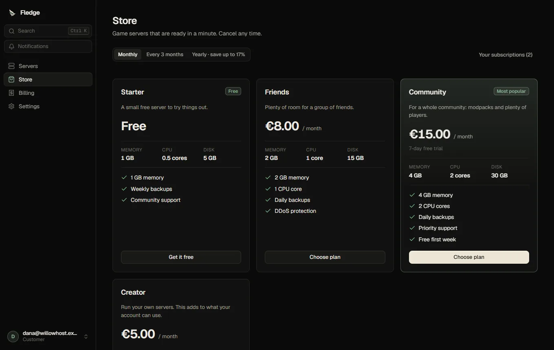Click the €8.00 price
Viewport: 554px width, 350px height.
(282, 126)
